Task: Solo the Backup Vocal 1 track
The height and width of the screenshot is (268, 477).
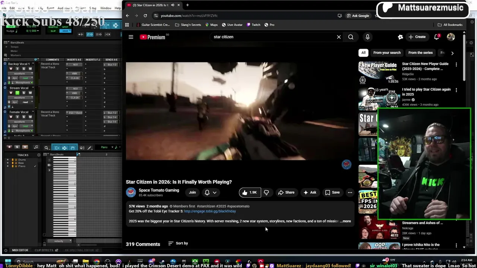Action: 23,69
